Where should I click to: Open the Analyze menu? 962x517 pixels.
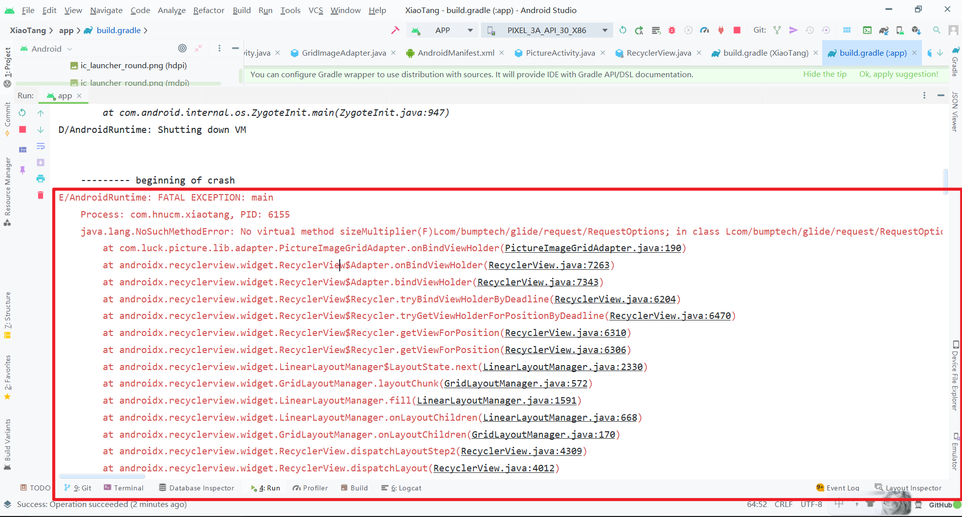click(171, 10)
